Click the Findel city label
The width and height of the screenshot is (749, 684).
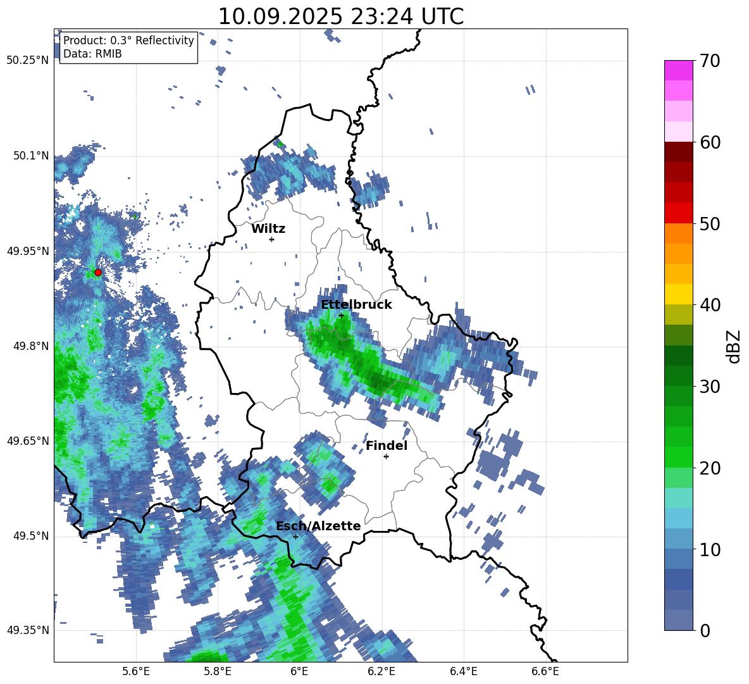coord(387,445)
